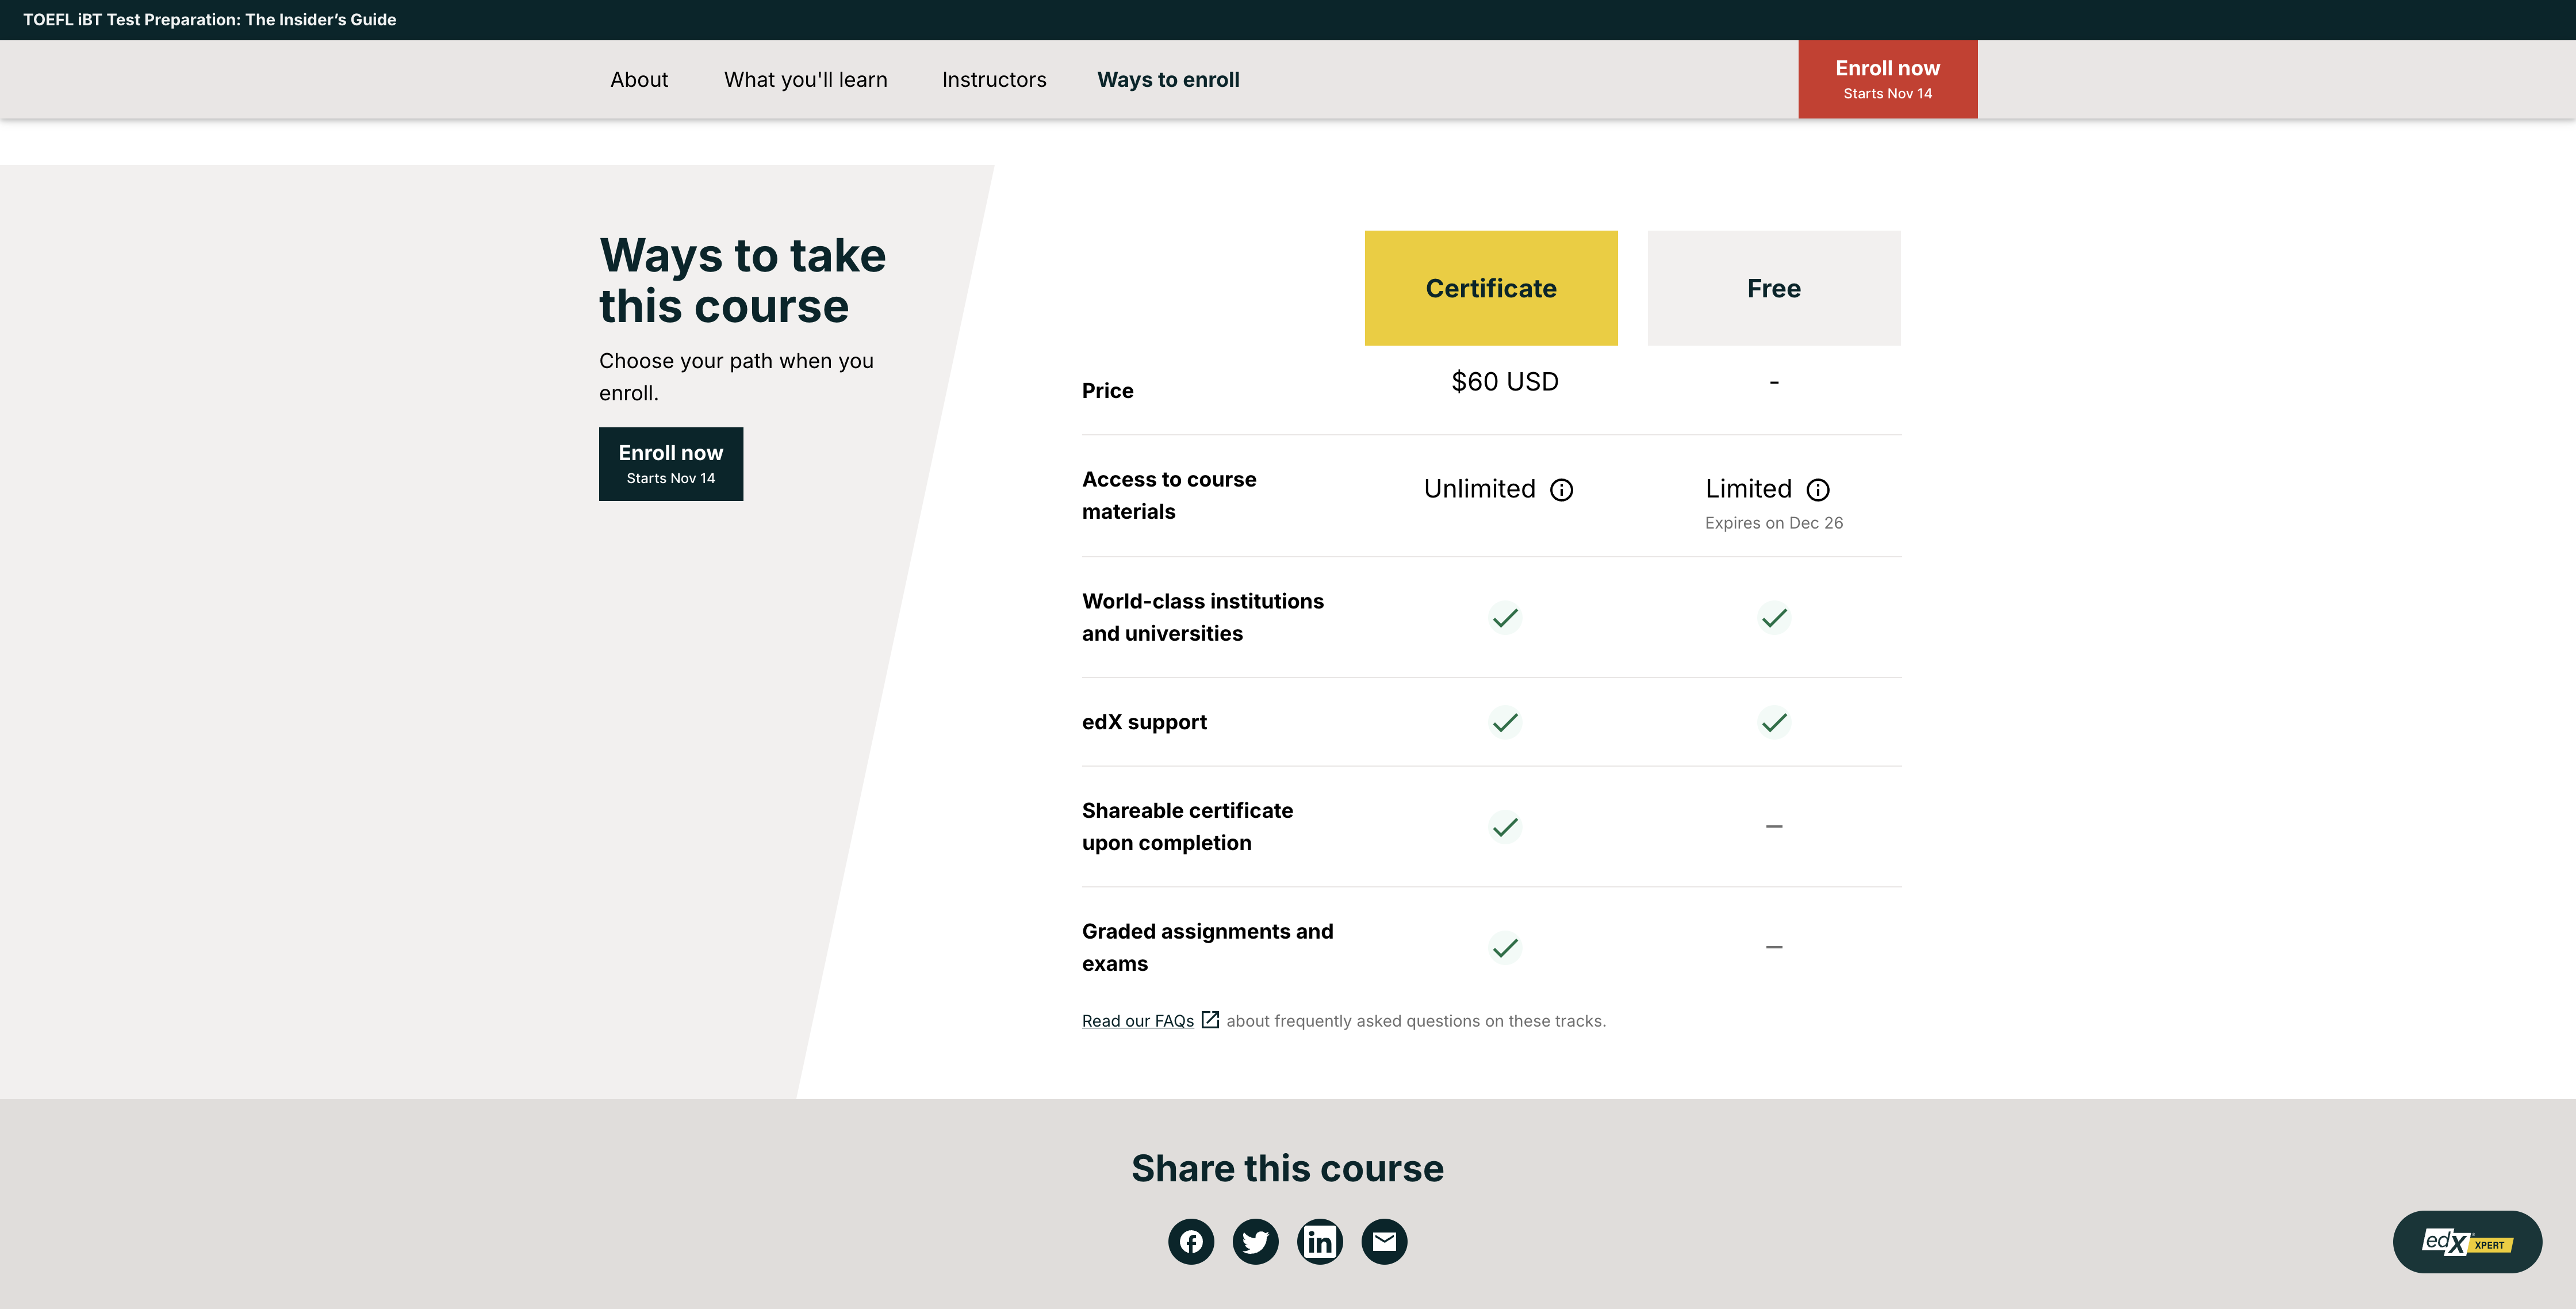Share course on LinkedIn

pos(1320,1242)
